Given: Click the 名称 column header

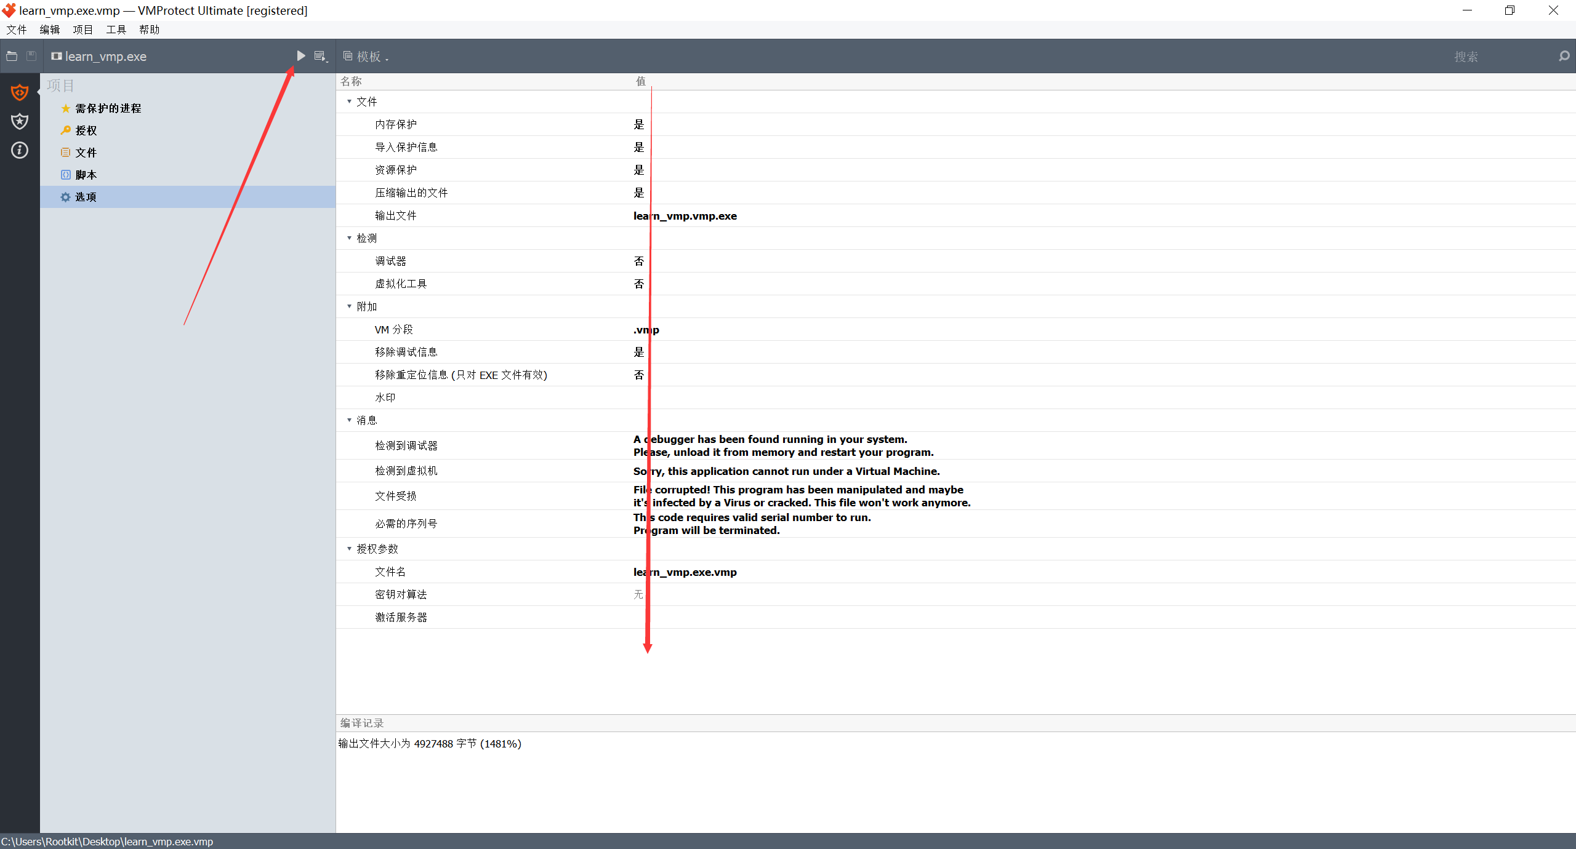Looking at the screenshot, I should pyautogui.click(x=351, y=81).
